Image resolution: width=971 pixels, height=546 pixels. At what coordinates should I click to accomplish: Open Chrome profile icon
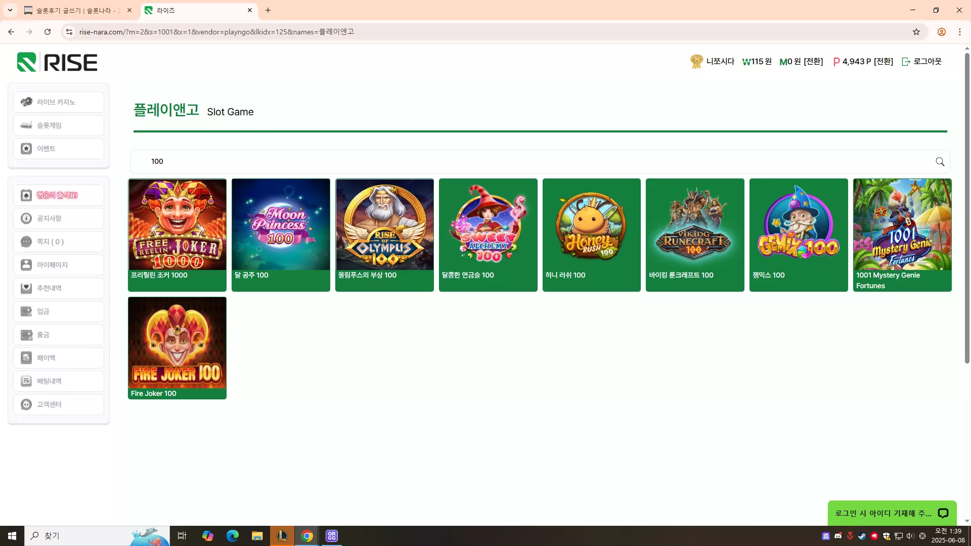[942, 32]
